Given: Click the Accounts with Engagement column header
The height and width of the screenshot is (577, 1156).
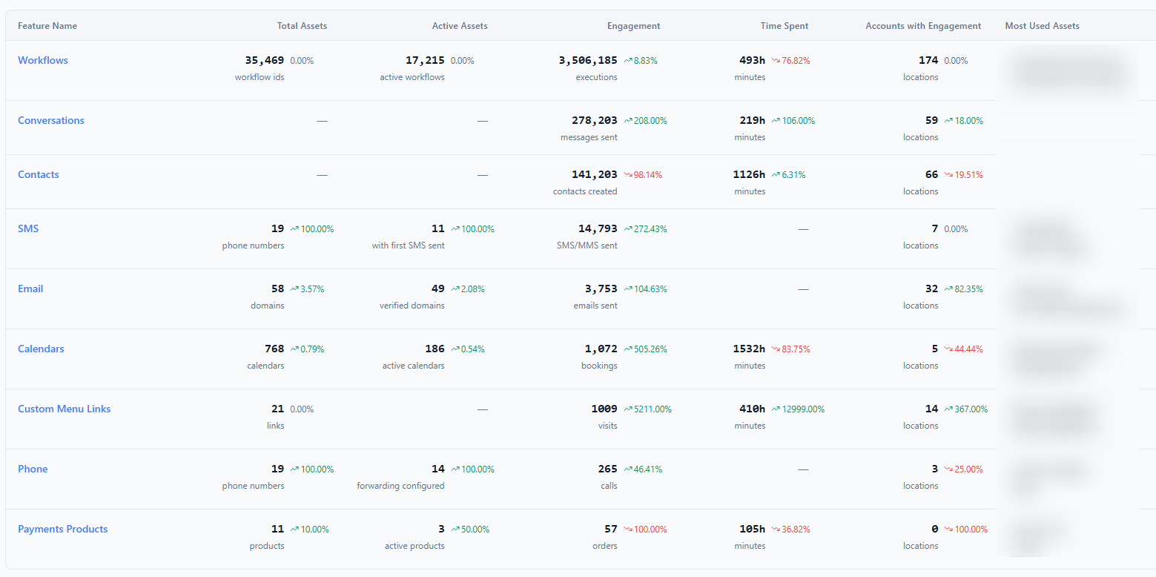Looking at the screenshot, I should pos(923,26).
